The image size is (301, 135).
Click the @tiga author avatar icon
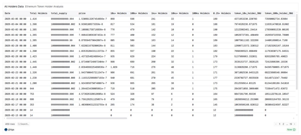click(x=6, y=129)
